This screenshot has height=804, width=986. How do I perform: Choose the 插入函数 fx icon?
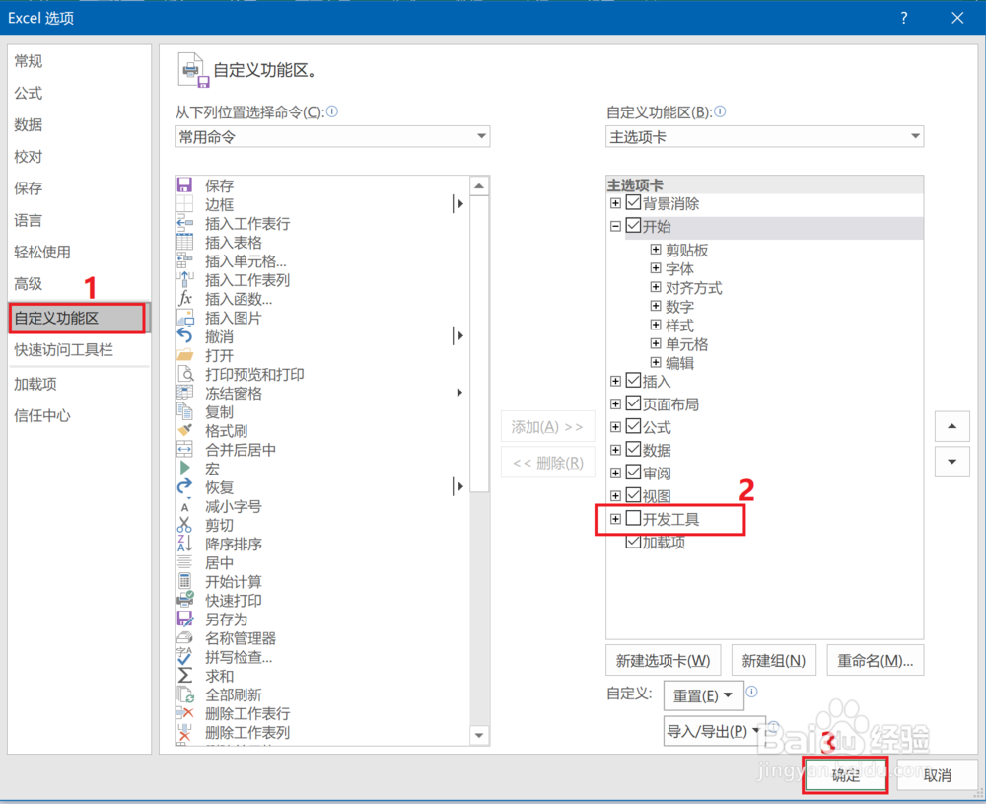(x=184, y=298)
